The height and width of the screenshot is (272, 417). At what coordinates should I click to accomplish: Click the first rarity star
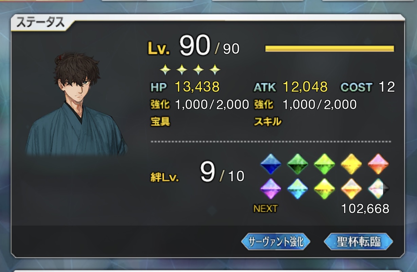pos(165,70)
